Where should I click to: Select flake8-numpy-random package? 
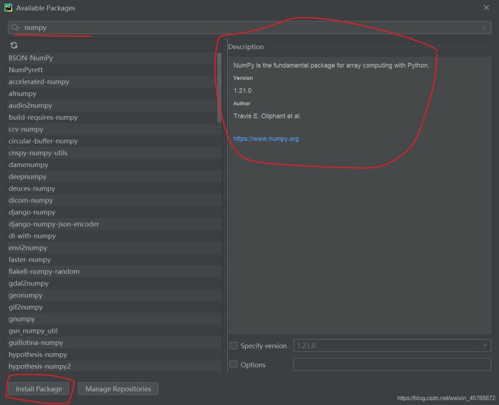44,272
